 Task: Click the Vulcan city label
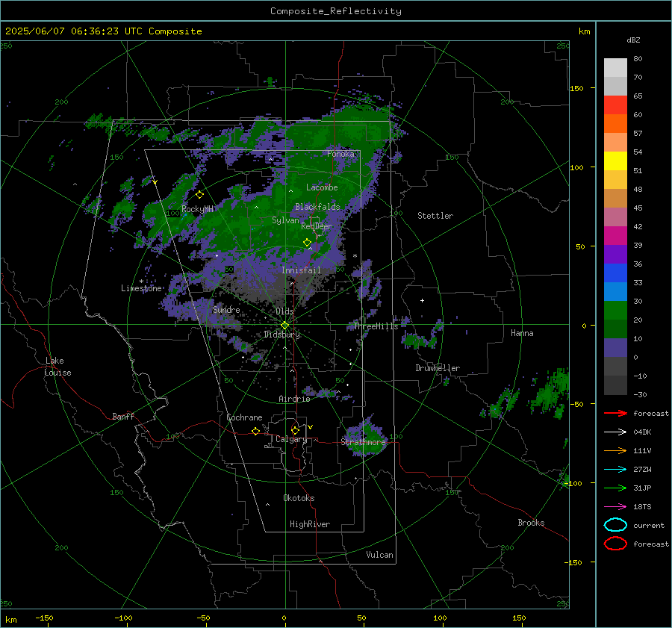(x=379, y=555)
